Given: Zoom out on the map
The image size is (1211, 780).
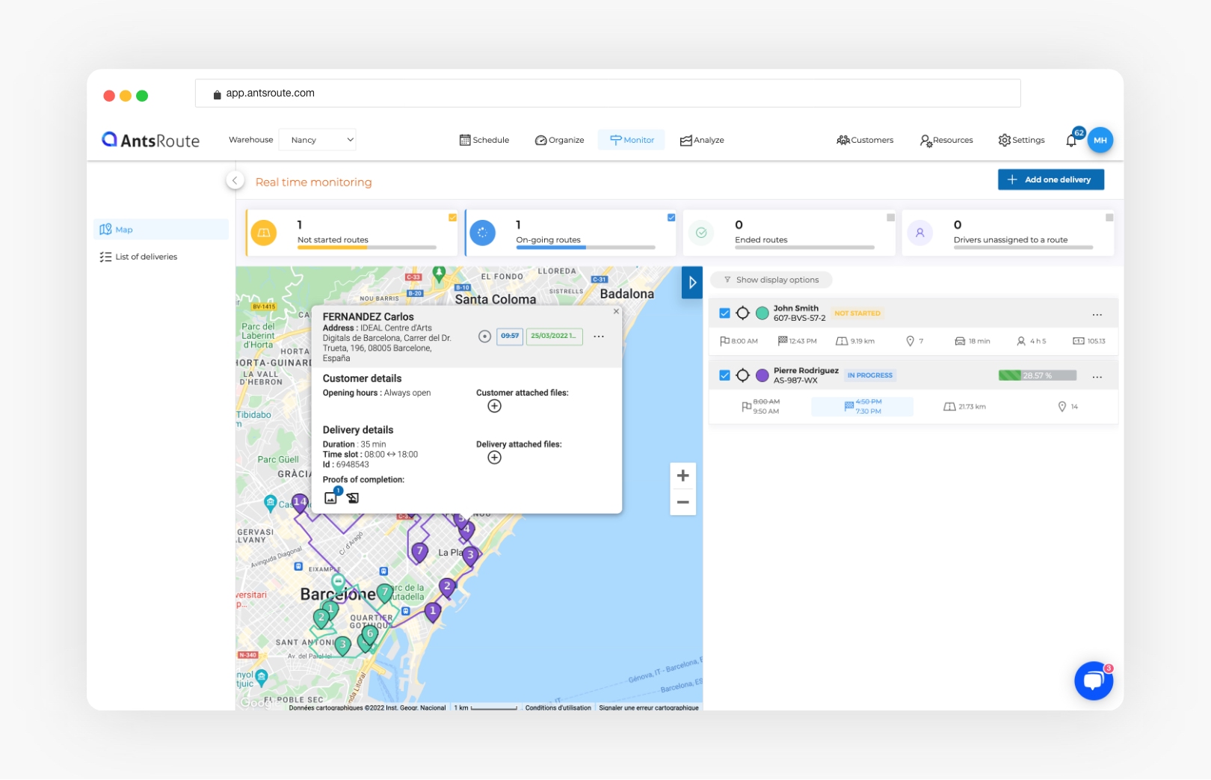Looking at the screenshot, I should coord(682,503).
